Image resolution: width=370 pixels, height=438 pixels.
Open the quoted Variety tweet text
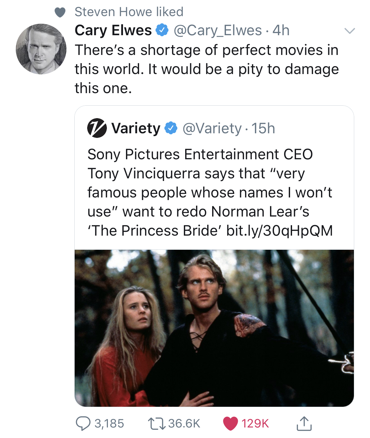coord(210,193)
